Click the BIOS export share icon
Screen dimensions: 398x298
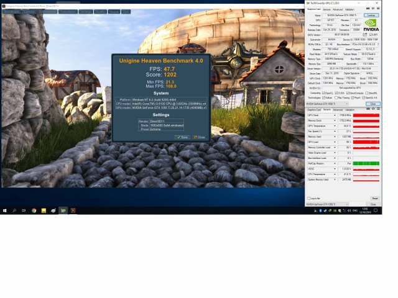(365, 34)
